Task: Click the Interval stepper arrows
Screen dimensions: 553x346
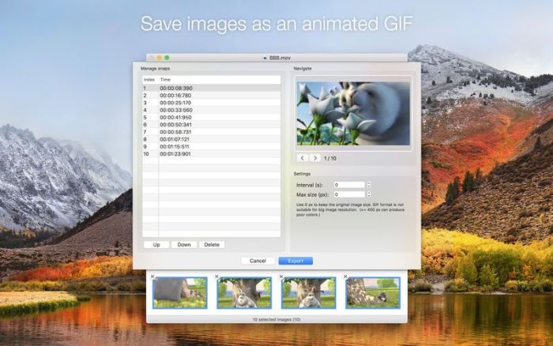Action: [369, 185]
